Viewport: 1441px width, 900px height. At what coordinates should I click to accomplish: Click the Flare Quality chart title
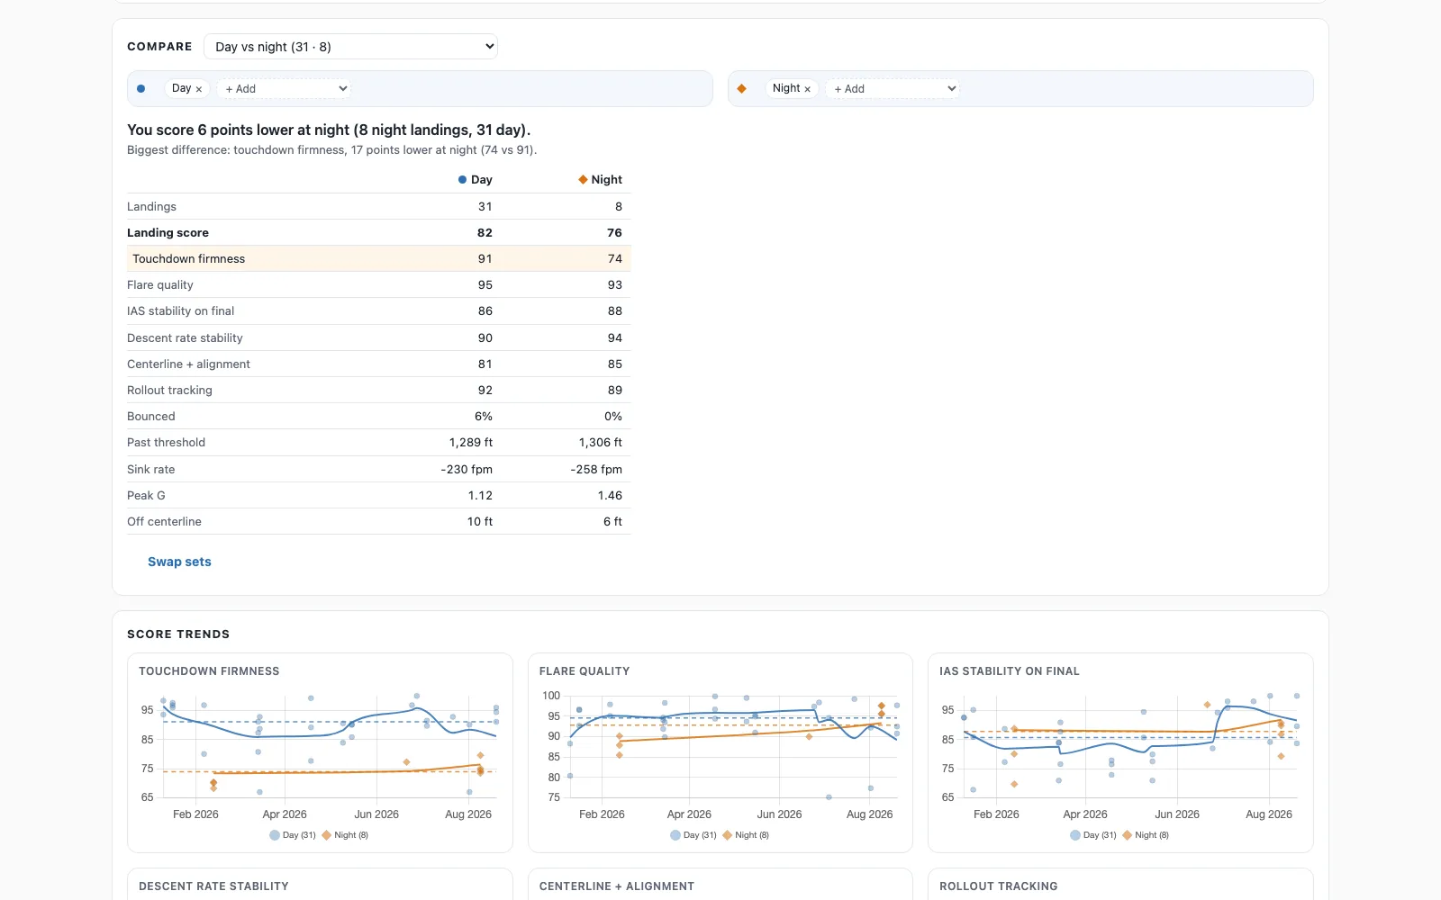tap(585, 671)
